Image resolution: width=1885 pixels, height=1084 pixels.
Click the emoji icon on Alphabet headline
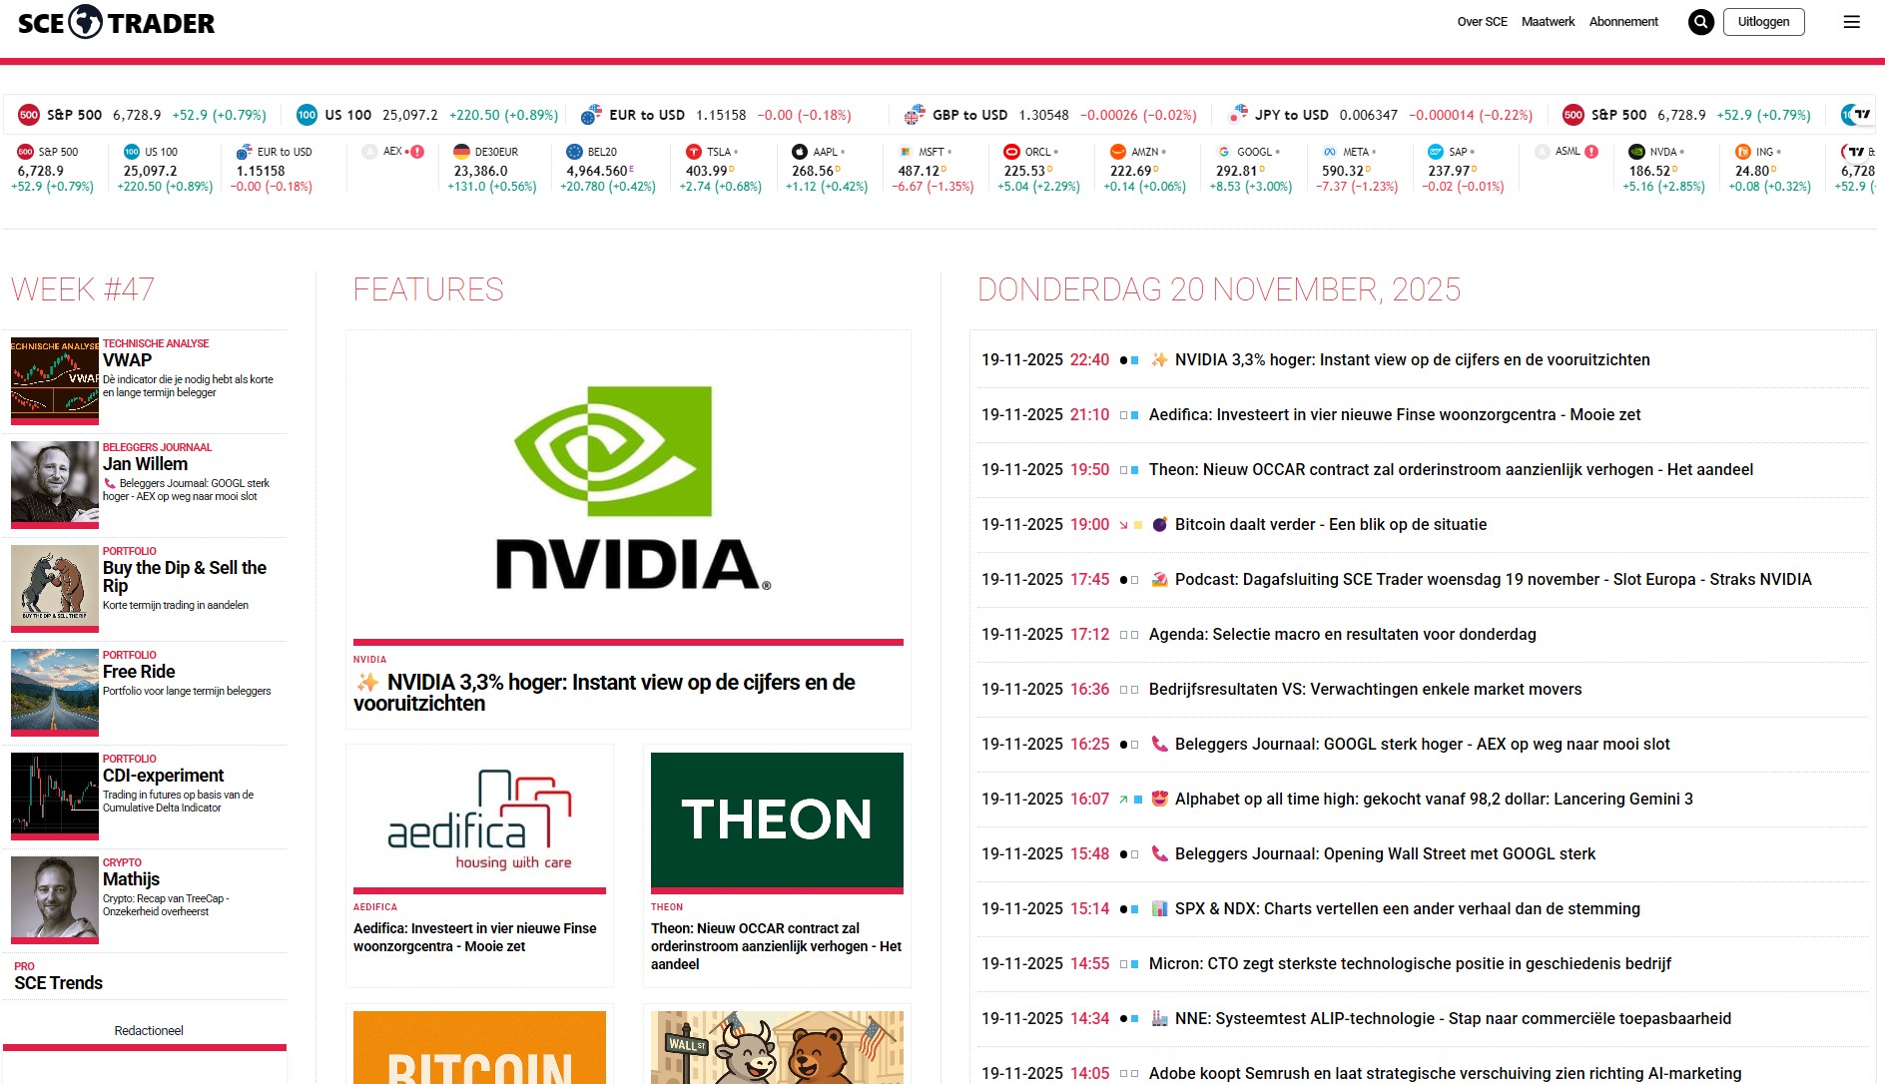coord(1159,800)
